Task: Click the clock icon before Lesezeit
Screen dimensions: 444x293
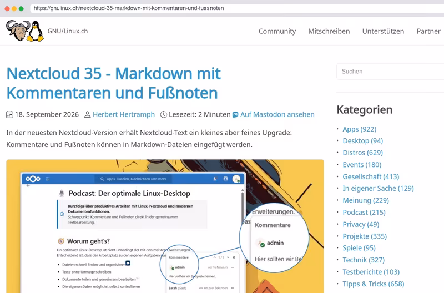Action: point(164,115)
